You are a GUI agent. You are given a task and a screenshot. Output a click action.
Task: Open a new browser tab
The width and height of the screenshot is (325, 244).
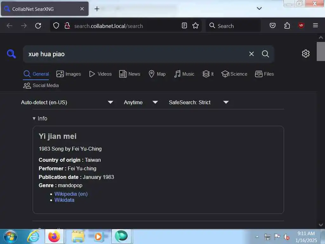click(97, 9)
